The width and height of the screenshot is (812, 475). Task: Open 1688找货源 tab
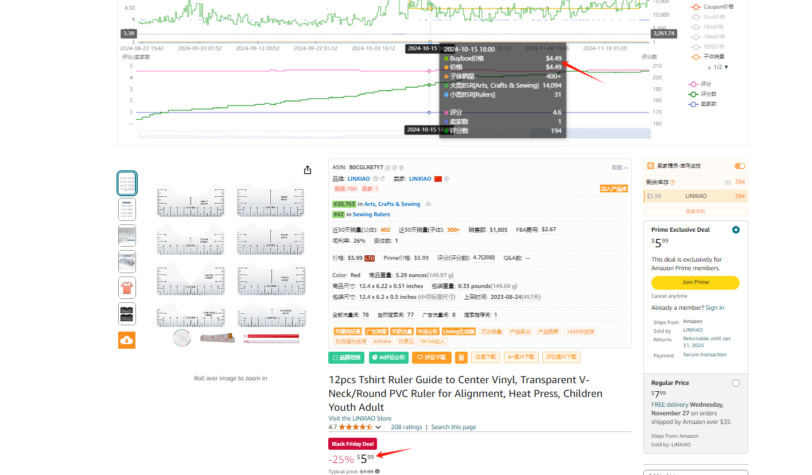580,332
